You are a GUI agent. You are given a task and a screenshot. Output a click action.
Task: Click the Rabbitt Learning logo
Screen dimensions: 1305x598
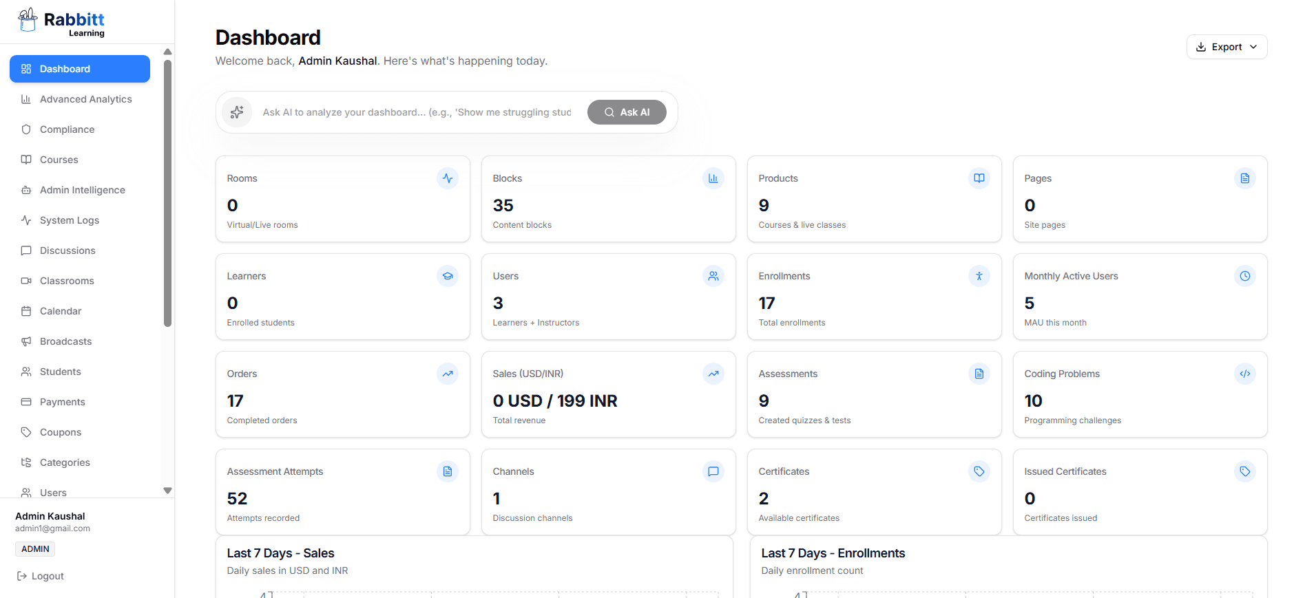(61, 21)
